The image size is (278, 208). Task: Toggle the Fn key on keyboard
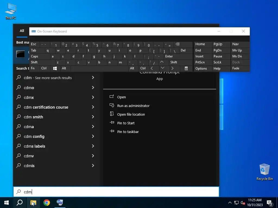tap(34, 69)
